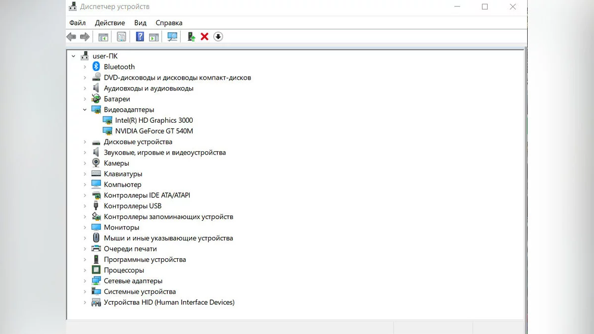Select NVIDIA GeForce GT 540M device
Viewport: 594px width, 334px height.
(154, 131)
